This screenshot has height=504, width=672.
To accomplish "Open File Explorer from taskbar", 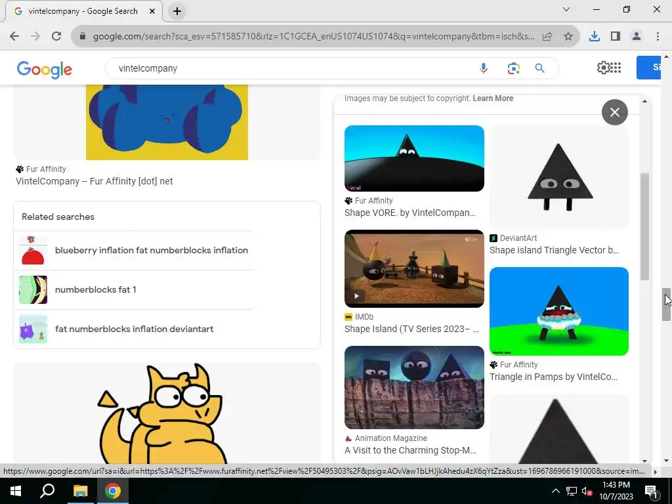I will click(80, 491).
